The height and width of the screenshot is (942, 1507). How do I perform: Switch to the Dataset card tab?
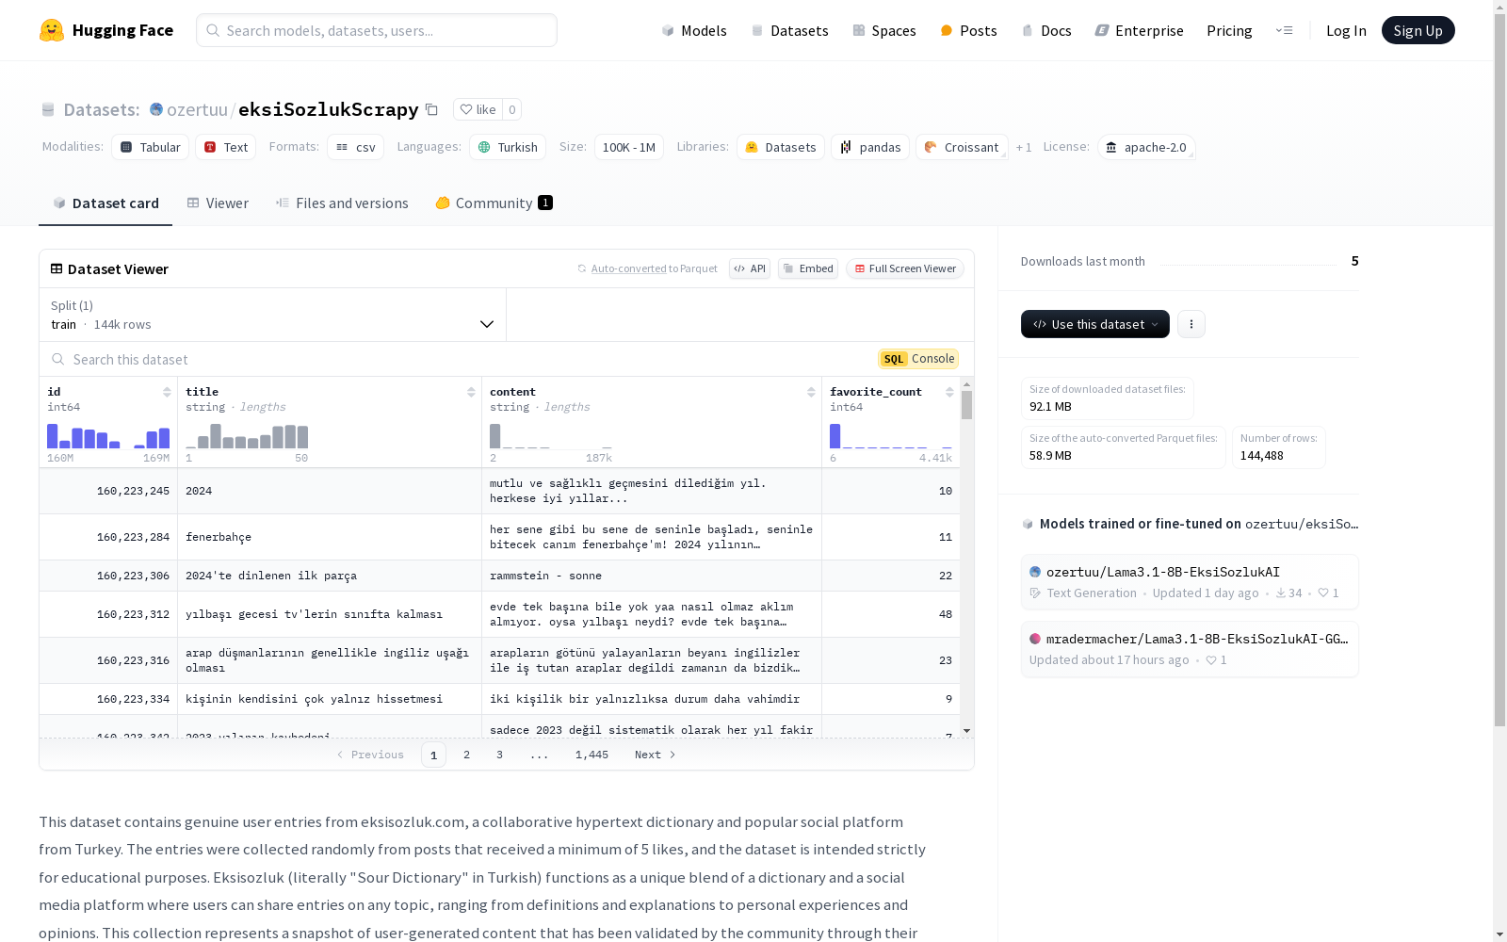tap(105, 203)
